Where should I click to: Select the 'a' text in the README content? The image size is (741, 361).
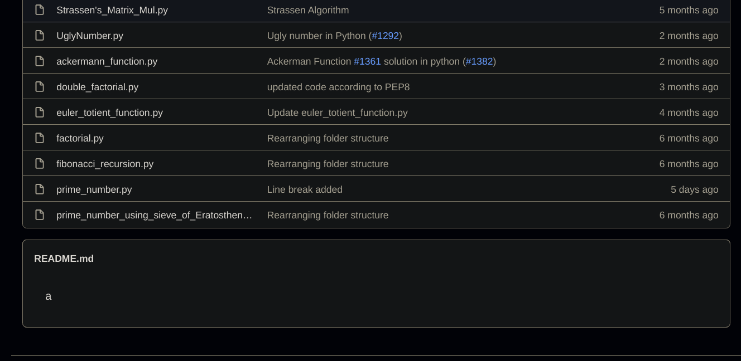[x=49, y=296]
